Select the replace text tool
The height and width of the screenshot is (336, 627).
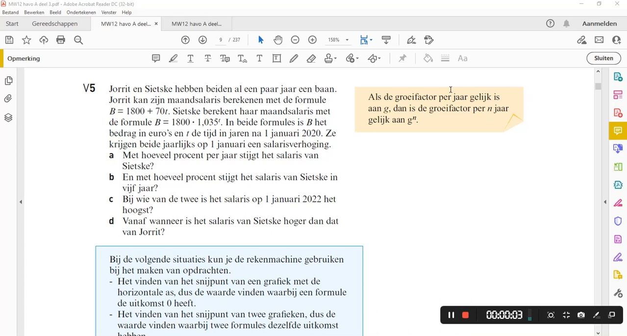pos(225,58)
